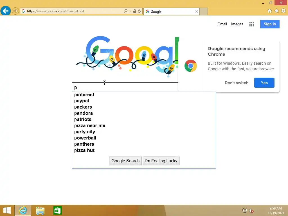Click I'm Feeling Lucky button
The image size is (288, 216).
(161, 161)
